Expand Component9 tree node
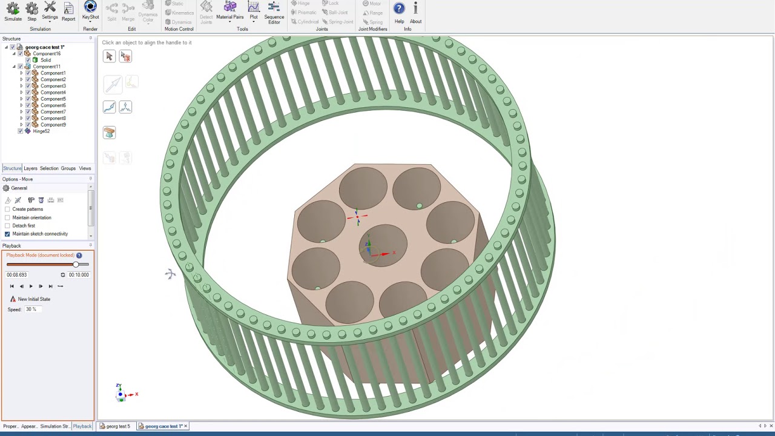 coord(21,125)
